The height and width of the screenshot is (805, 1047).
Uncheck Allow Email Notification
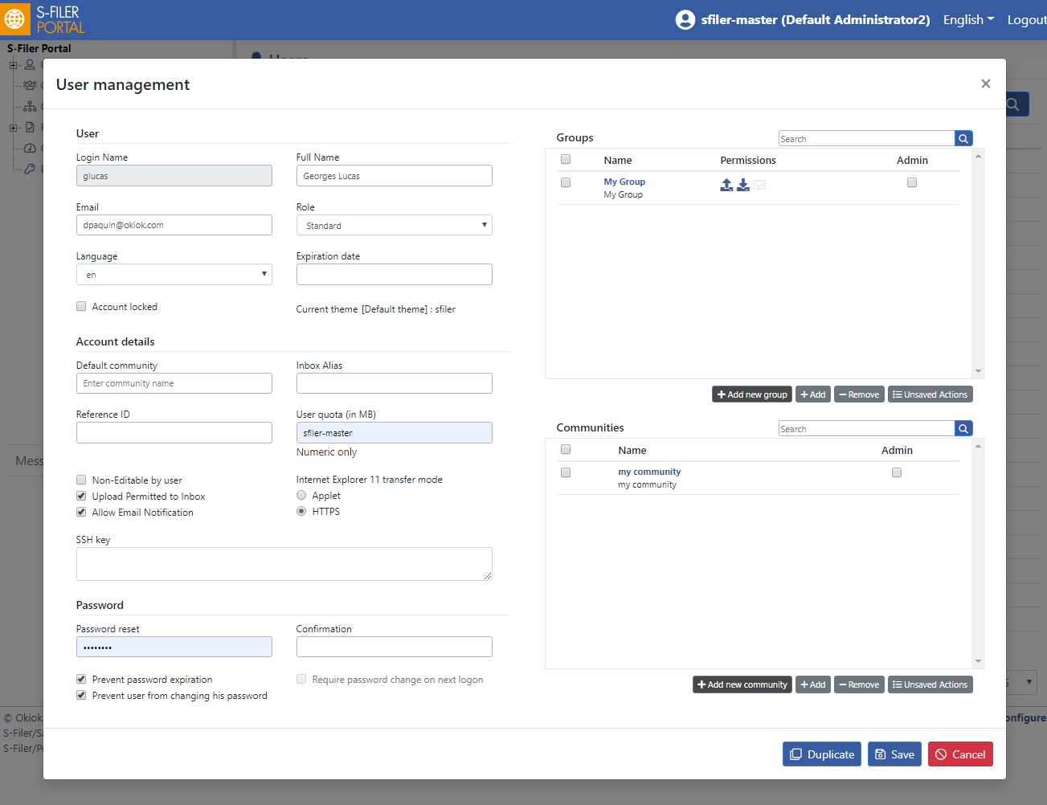(81, 512)
